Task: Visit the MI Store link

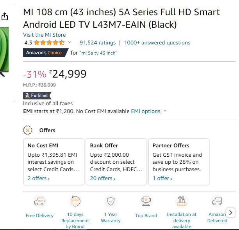Action: point(45,35)
